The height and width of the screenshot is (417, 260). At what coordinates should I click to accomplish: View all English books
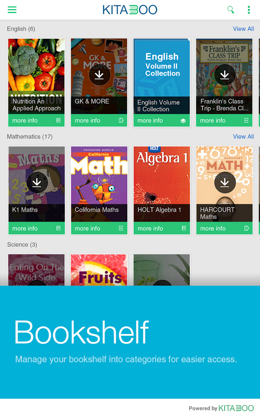pyautogui.click(x=243, y=29)
